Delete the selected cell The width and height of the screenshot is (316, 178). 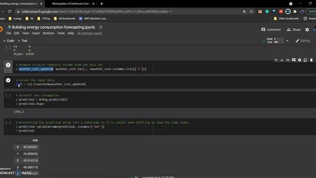[311, 60]
